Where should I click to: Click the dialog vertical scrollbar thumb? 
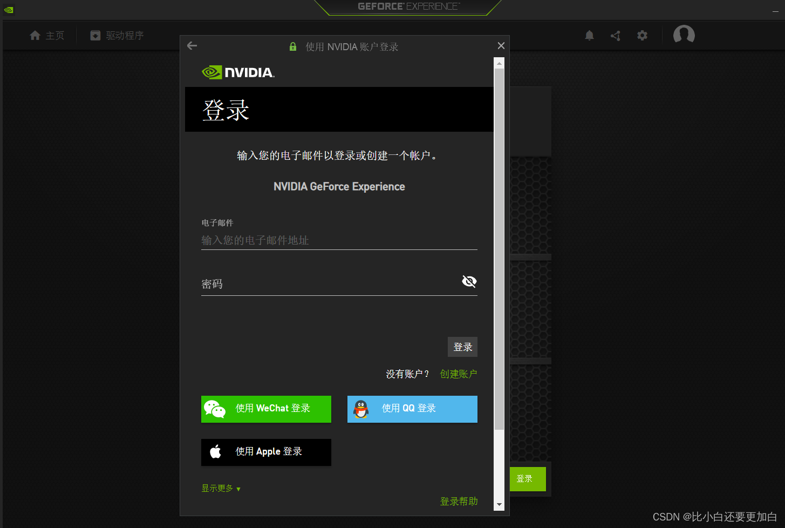(499, 249)
